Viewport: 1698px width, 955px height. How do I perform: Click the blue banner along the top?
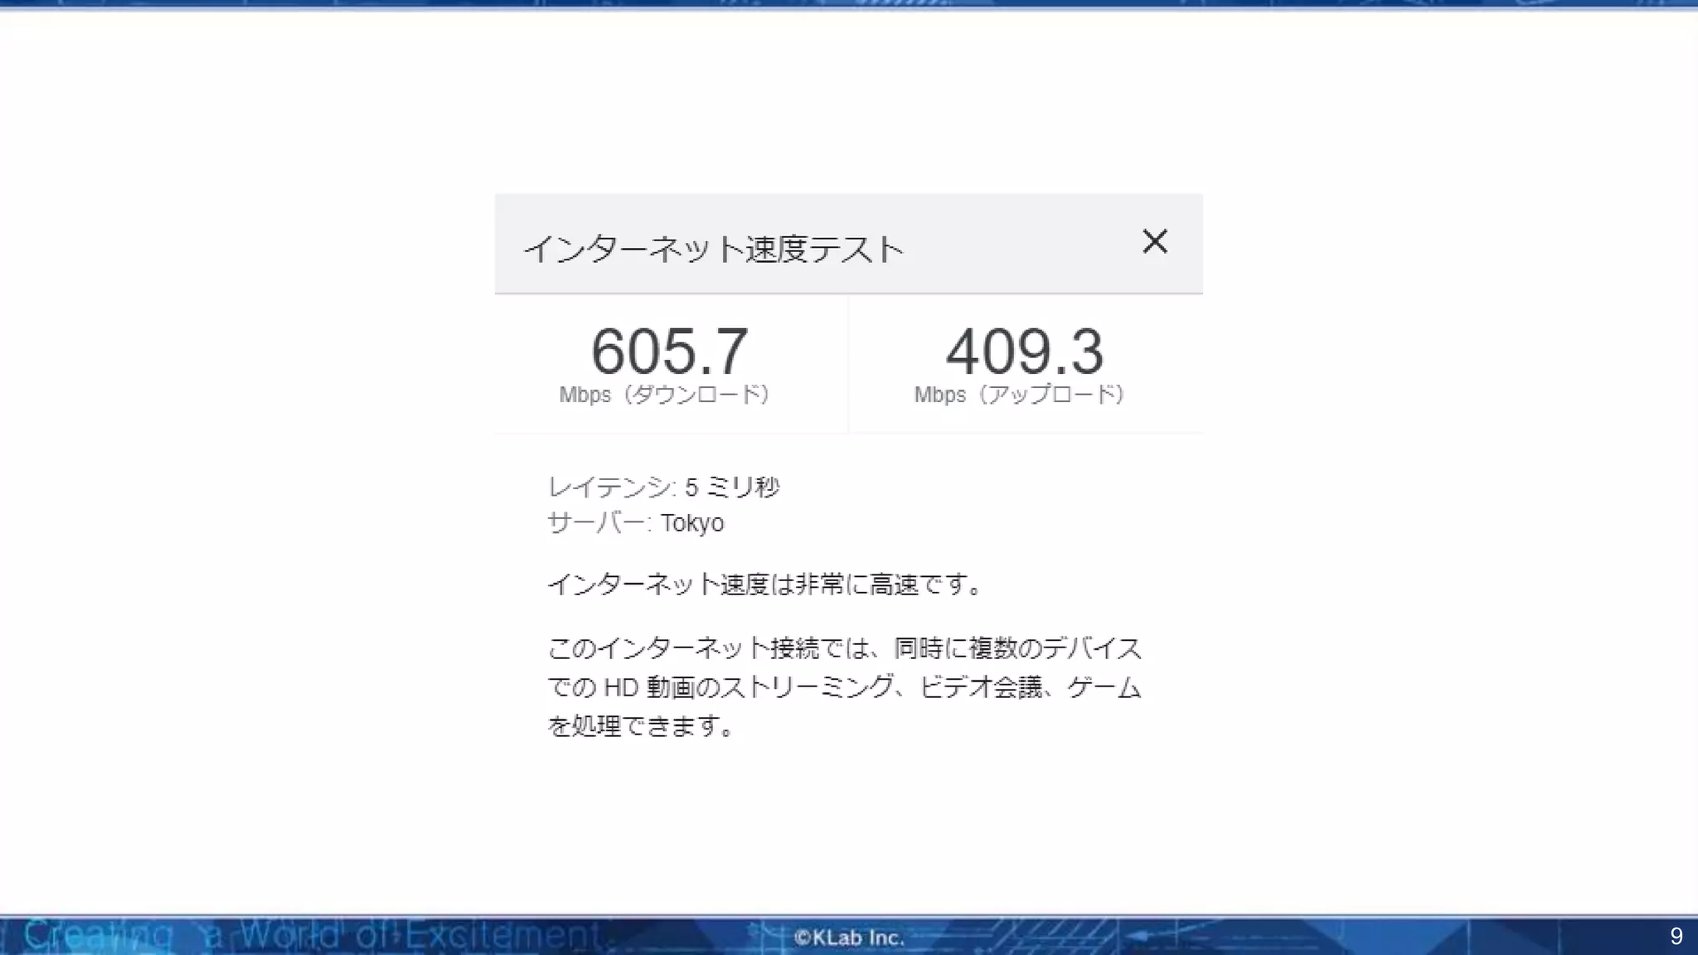849,4
